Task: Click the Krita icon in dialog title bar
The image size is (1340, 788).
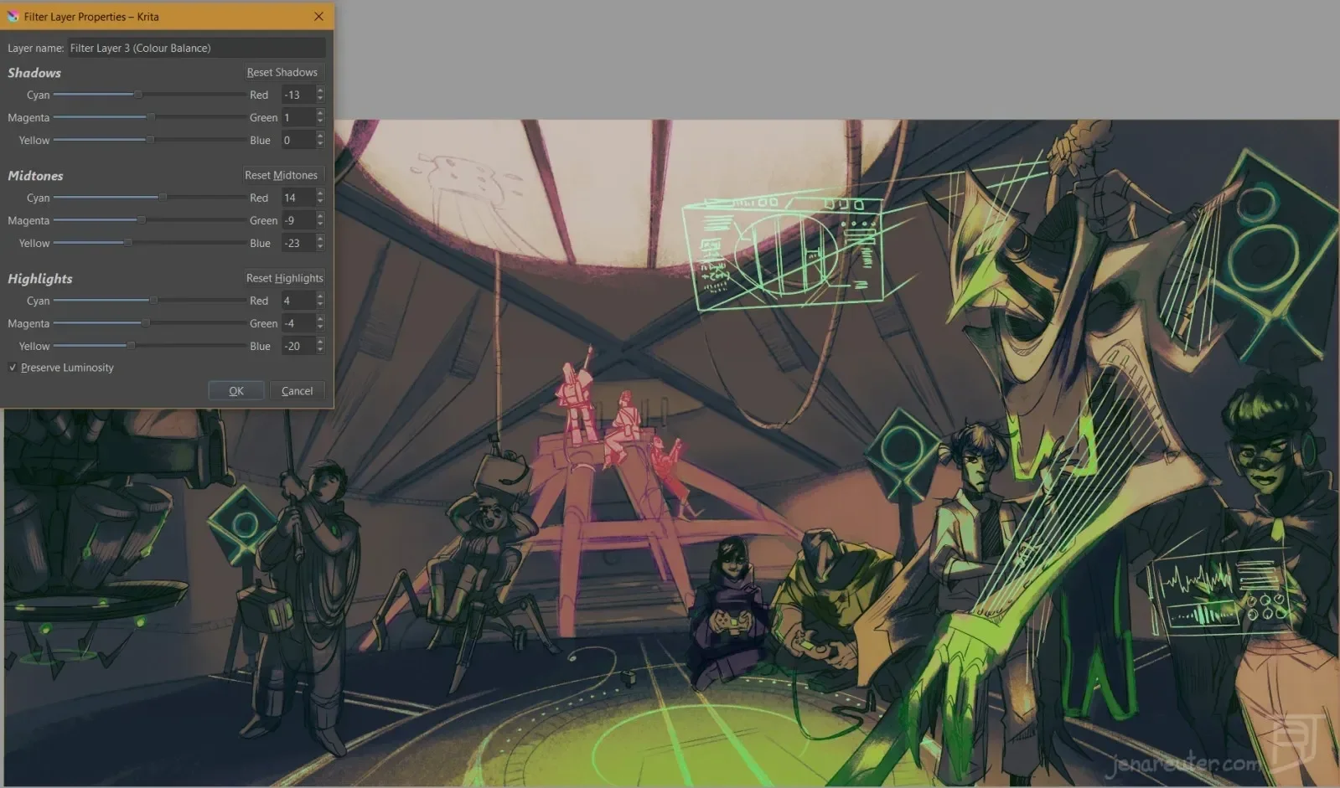Action: coord(13,16)
